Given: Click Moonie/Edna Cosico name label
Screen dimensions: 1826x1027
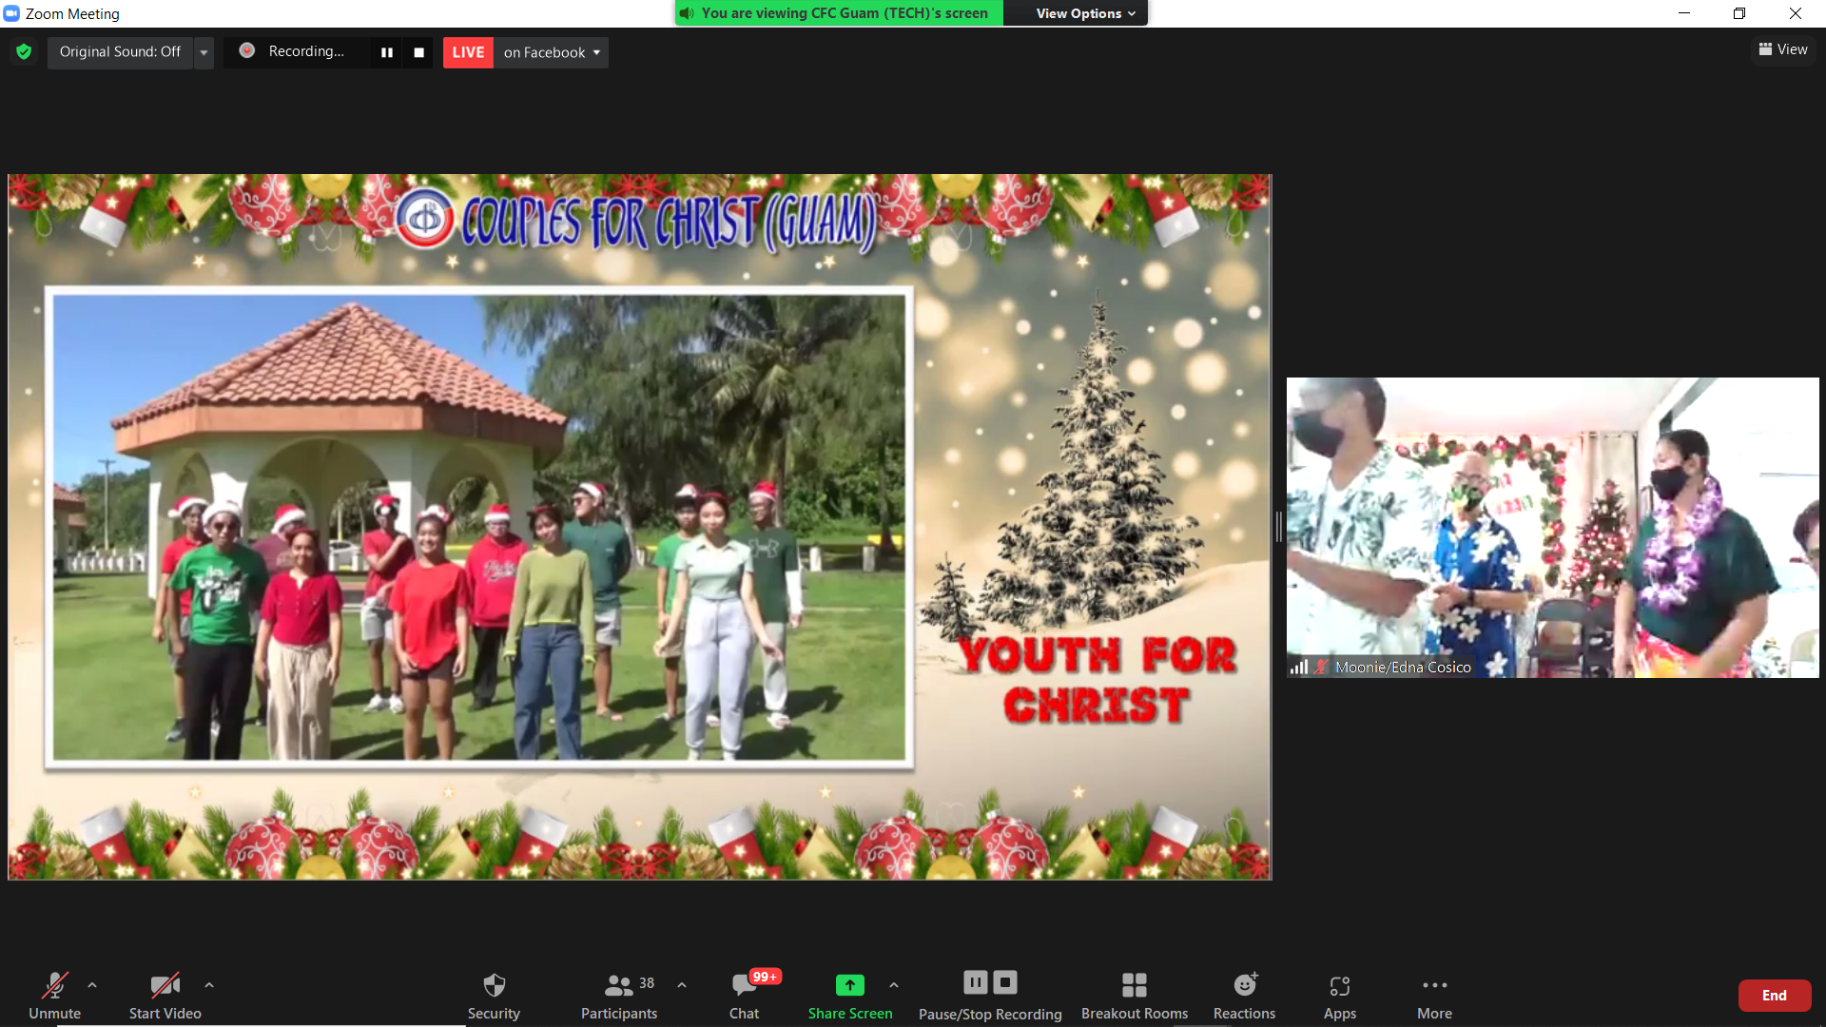Looking at the screenshot, I should (1403, 668).
